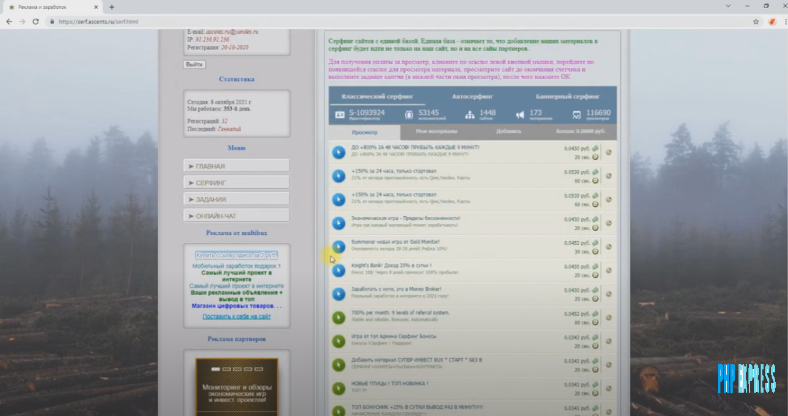Click the green icon beside 'Добавить материал СУПЕР ИНВЕСТ'
Image resolution: width=788 pixels, height=416 pixels.
click(x=338, y=365)
